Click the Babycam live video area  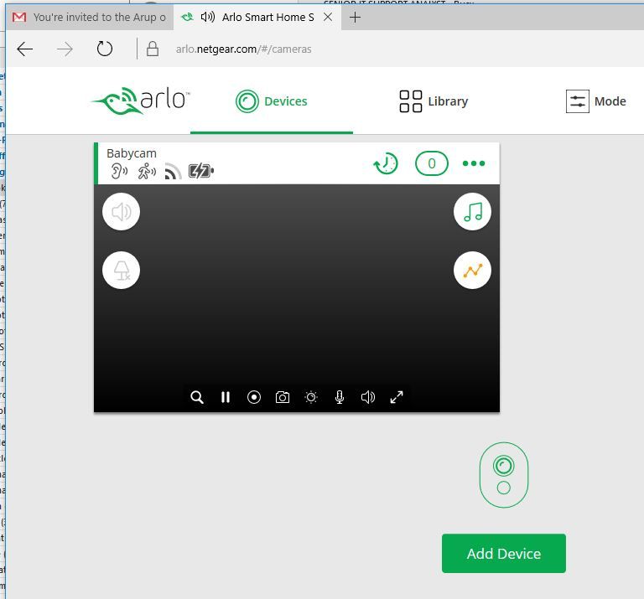[297, 298]
